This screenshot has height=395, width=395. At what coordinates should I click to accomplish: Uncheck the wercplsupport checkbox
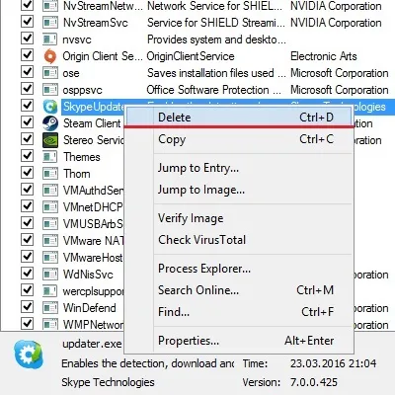(27, 290)
